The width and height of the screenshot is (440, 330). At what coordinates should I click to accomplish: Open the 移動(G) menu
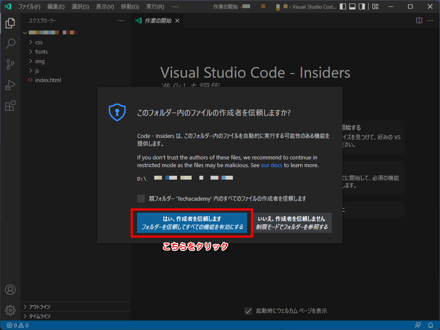coord(130,6)
